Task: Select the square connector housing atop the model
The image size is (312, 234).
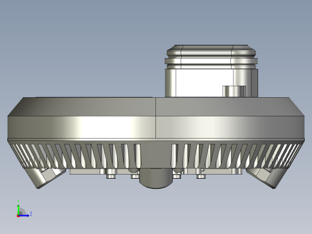Action: click(211, 71)
